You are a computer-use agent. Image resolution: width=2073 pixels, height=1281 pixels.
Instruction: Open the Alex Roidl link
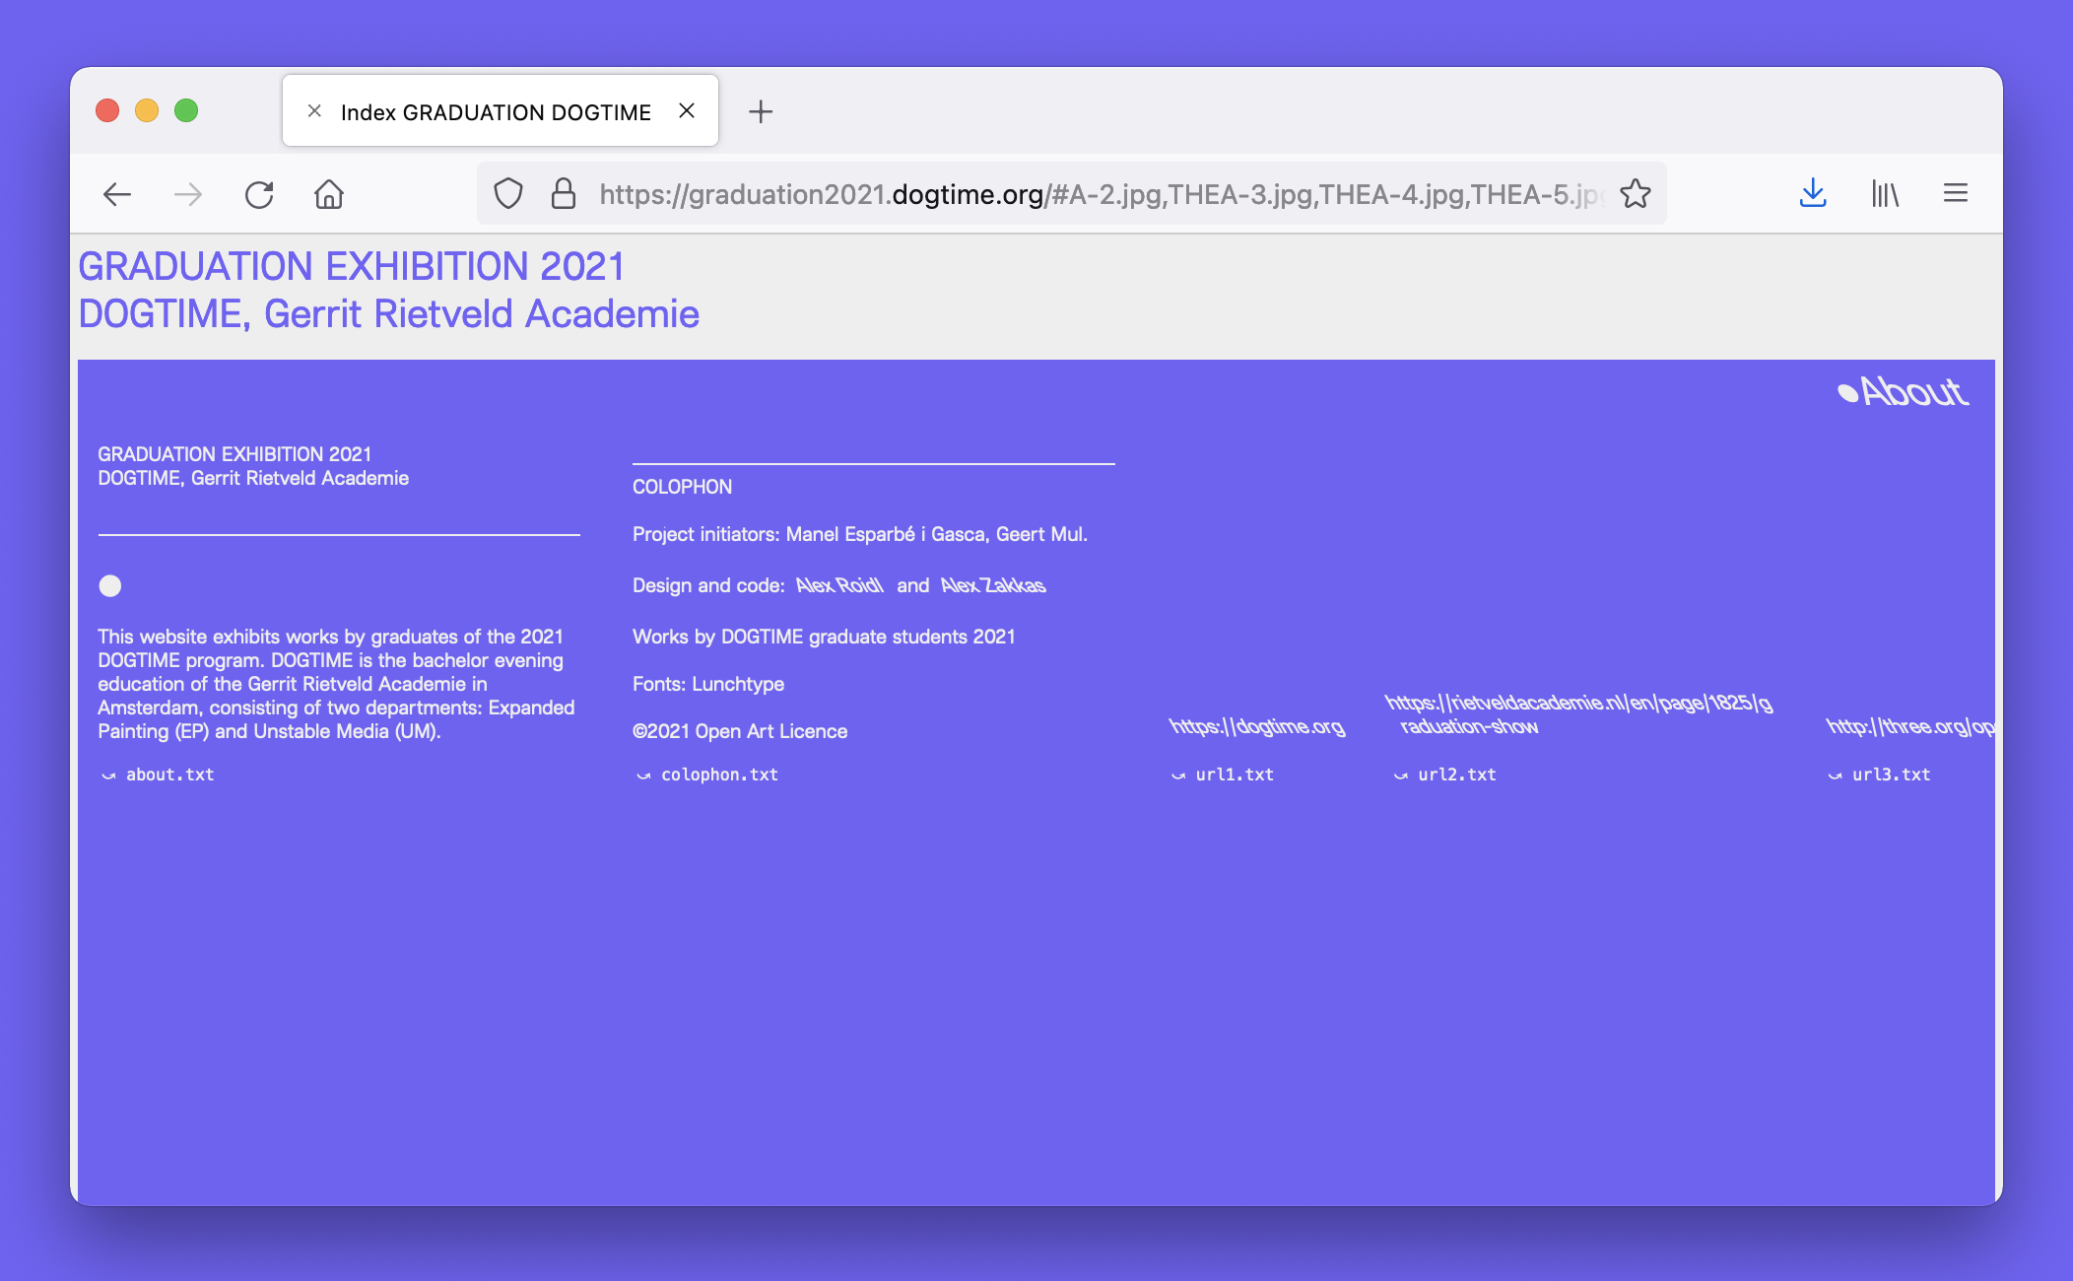coord(839,585)
